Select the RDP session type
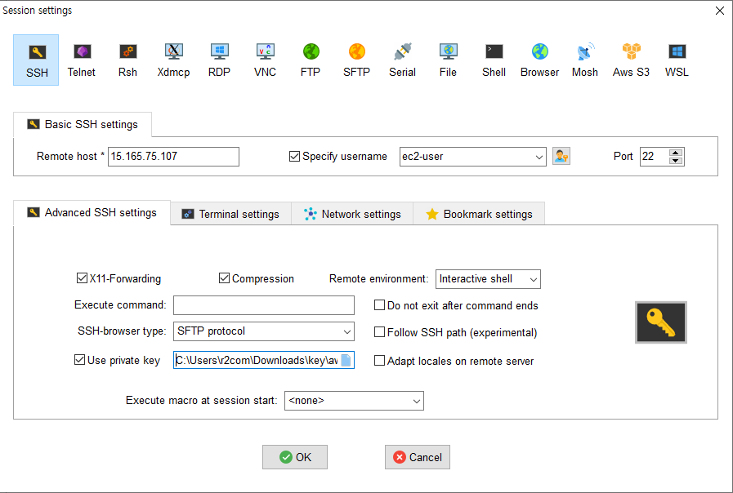Image resolution: width=733 pixels, height=493 pixels. click(219, 60)
